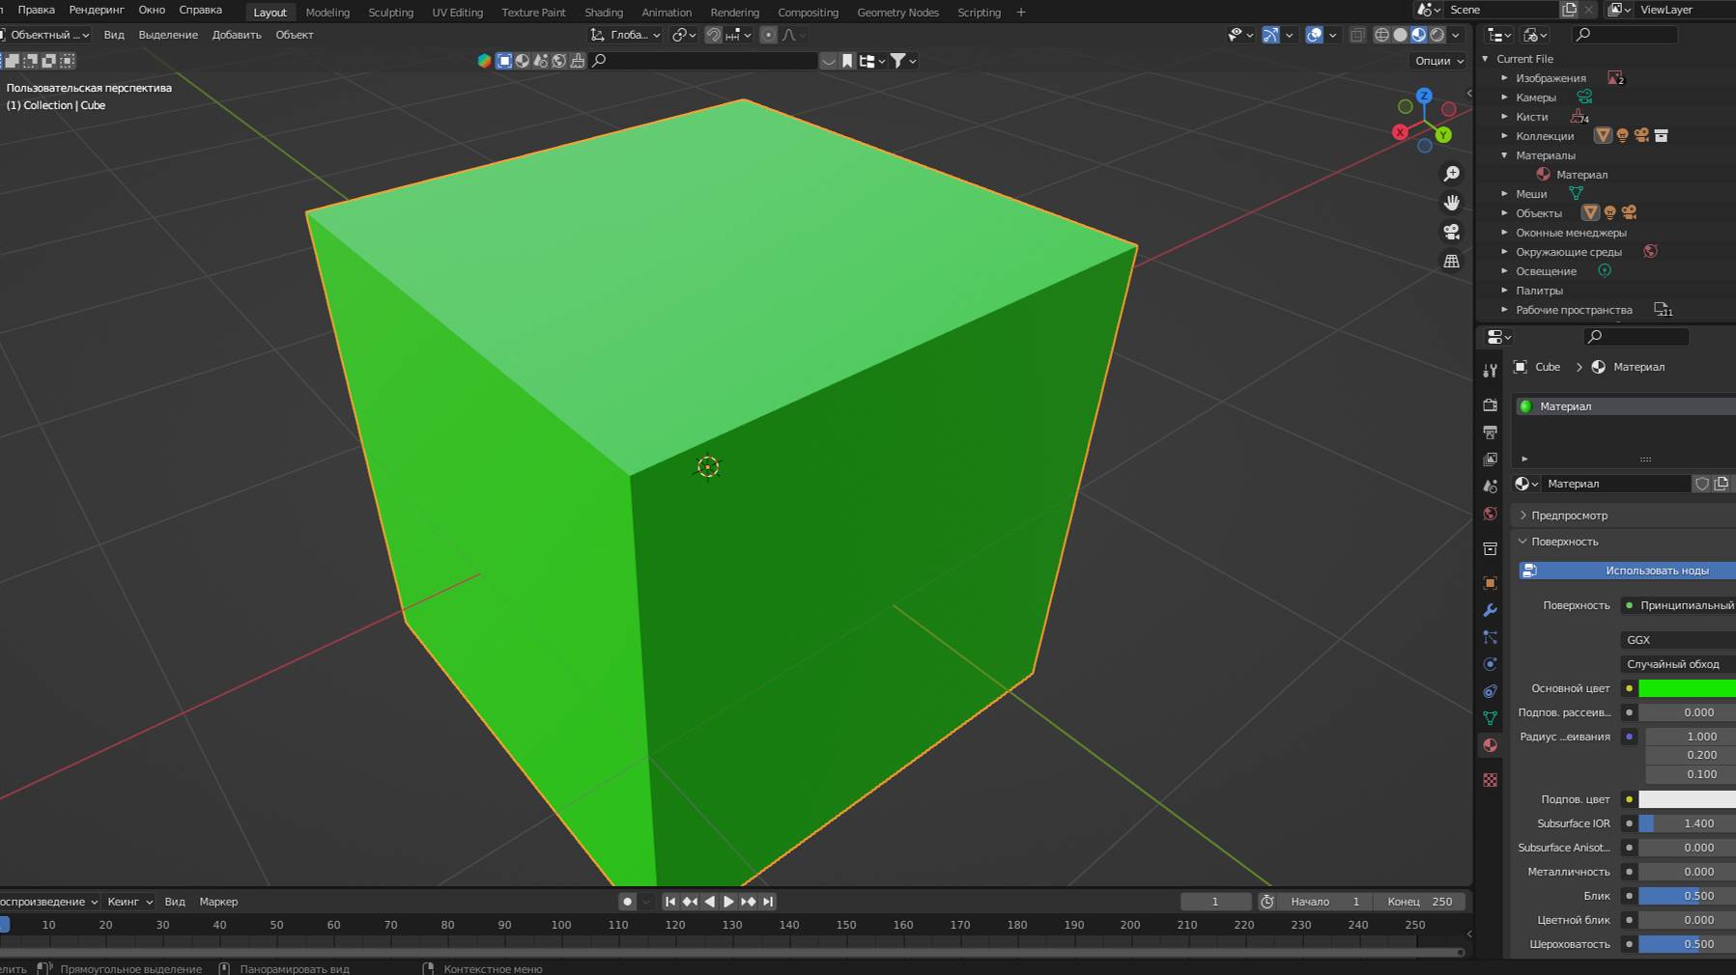The width and height of the screenshot is (1736, 975).
Task: Open the Object Data properties tab (green triangle)
Action: point(1490,718)
